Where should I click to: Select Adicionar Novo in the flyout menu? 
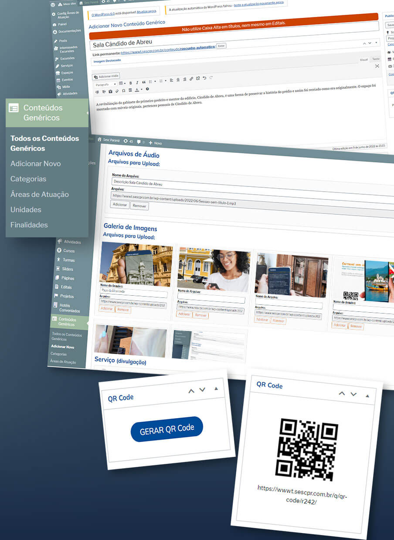35,164
